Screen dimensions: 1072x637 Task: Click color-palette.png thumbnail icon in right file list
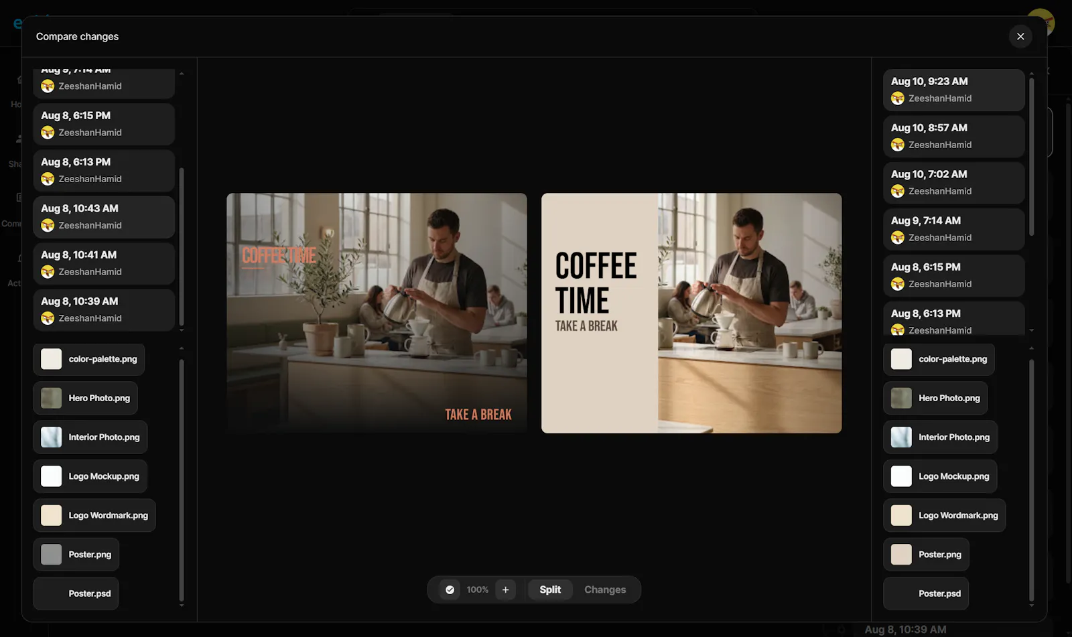[x=901, y=359]
